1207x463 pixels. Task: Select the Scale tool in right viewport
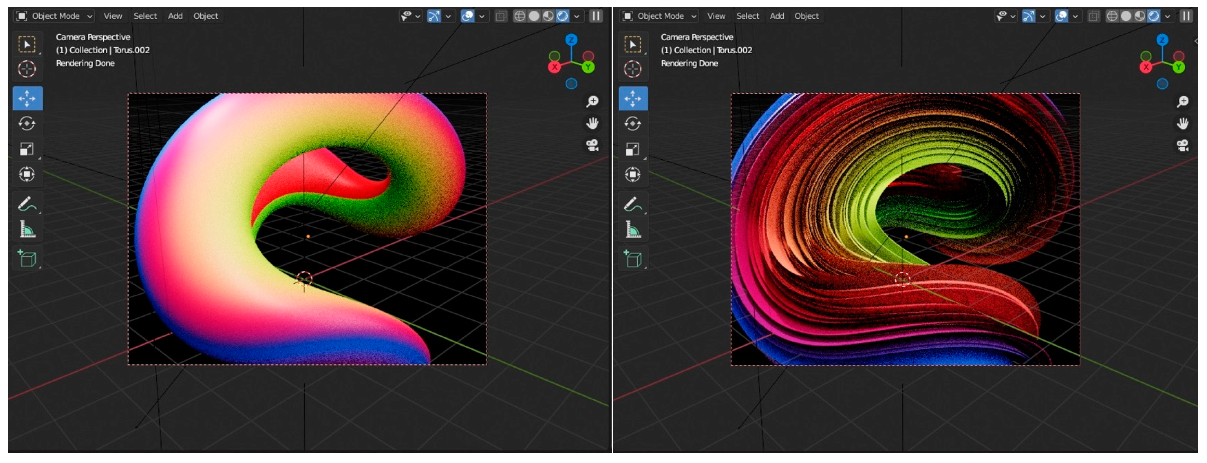[633, 149]
